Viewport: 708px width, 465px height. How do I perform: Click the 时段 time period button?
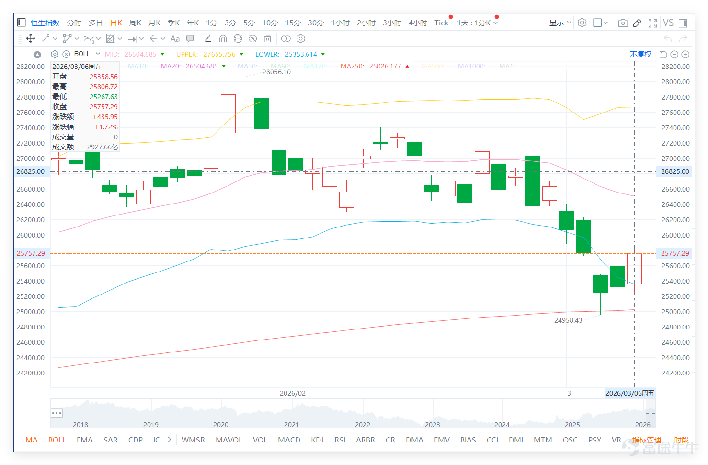tap(681, 440)
